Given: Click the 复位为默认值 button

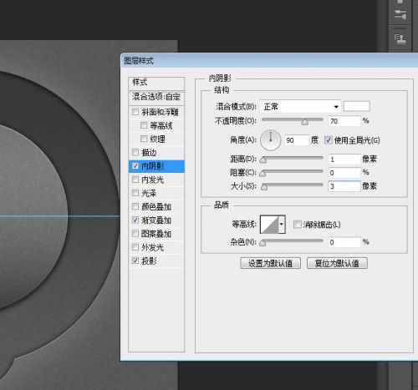Looking at the screenshot, I should (x=337, y=263).
